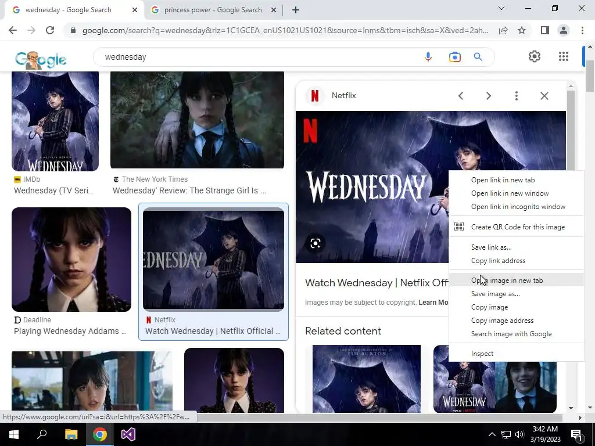Click the blue search magnifier icon
This screenshot has width=595, height=446.
point(478,57)
